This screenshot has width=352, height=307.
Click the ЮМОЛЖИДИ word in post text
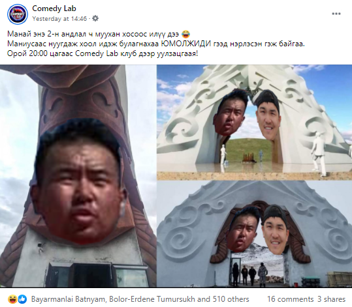tap(186, 44)
